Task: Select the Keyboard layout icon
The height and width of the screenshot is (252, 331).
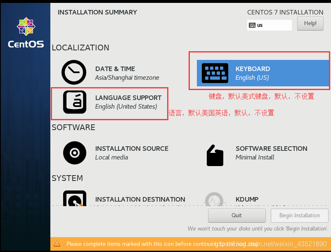Action: click(215, 73)
